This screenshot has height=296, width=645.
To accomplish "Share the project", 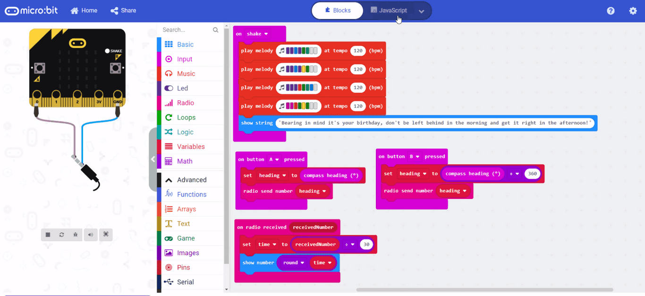I will click(123, 10).
